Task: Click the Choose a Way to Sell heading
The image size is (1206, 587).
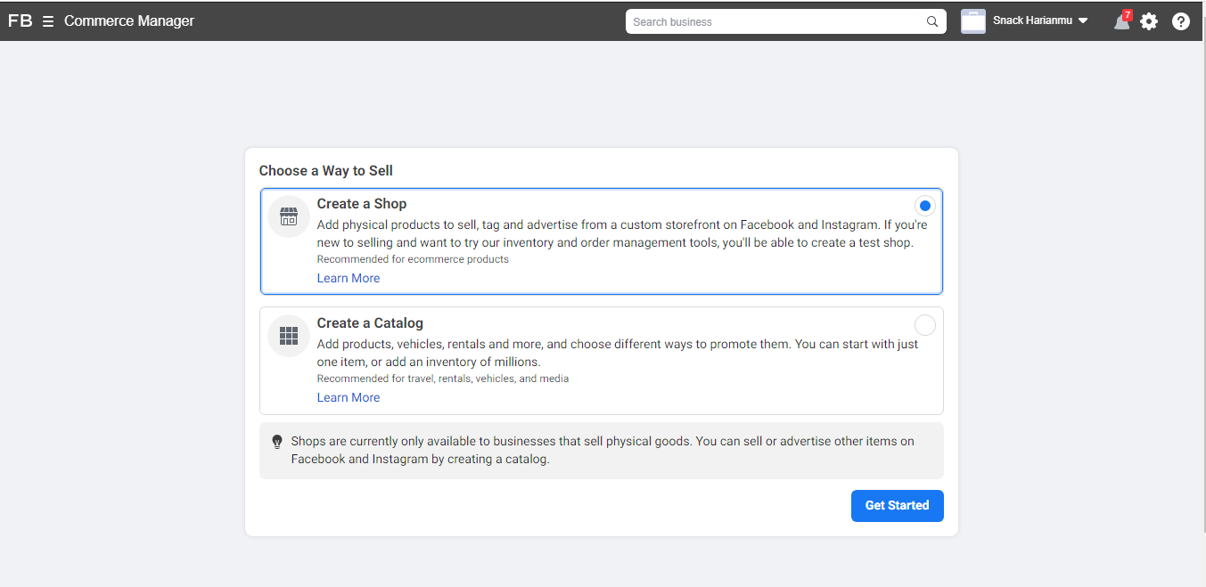Action: point(326,171)
